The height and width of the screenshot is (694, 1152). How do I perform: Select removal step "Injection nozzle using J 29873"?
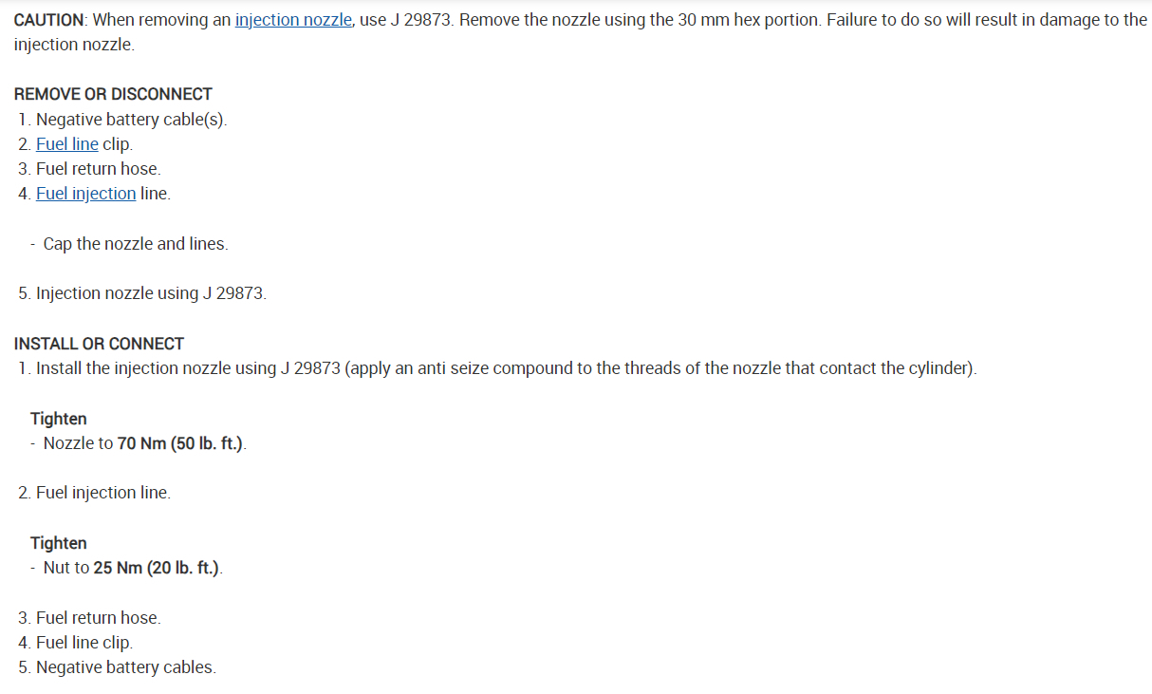coord(151,293)
